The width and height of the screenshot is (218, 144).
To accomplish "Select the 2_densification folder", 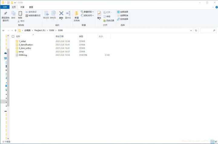I will 25,45.
